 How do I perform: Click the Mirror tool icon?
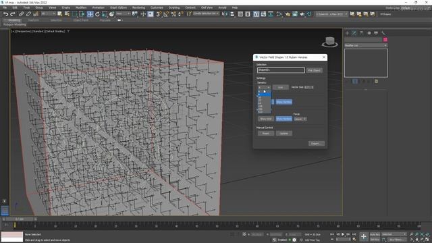coord(225,14)
